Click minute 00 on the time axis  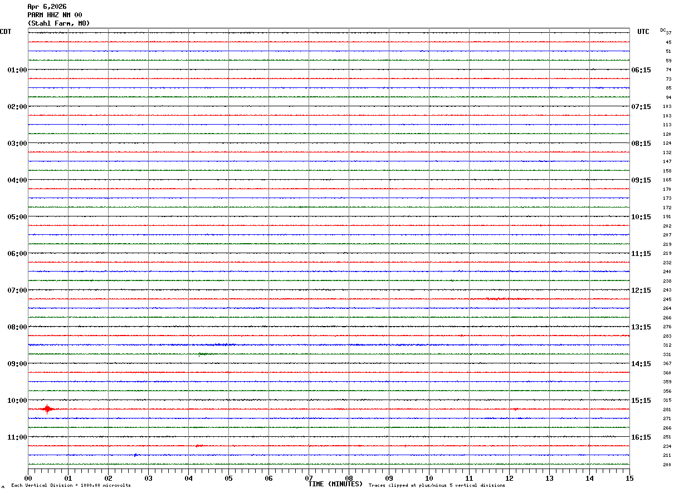click(x=28, y=478)
